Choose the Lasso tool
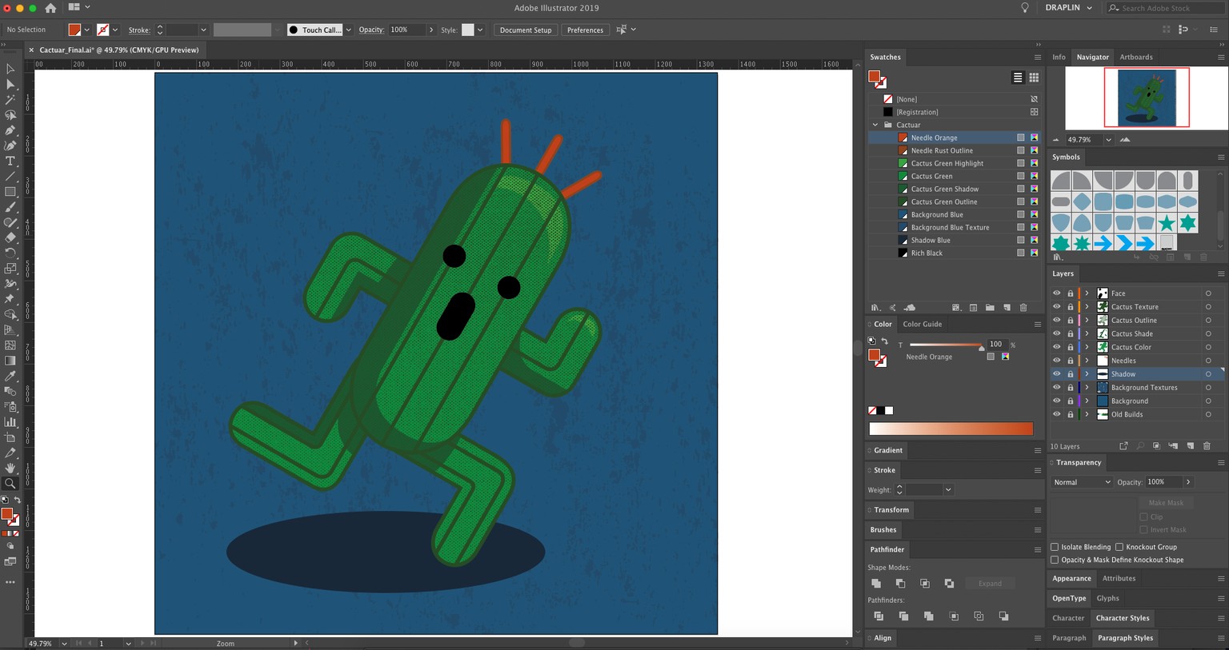Image resolution: width=1229 pixels, height=650 pixels. point(10,115)
